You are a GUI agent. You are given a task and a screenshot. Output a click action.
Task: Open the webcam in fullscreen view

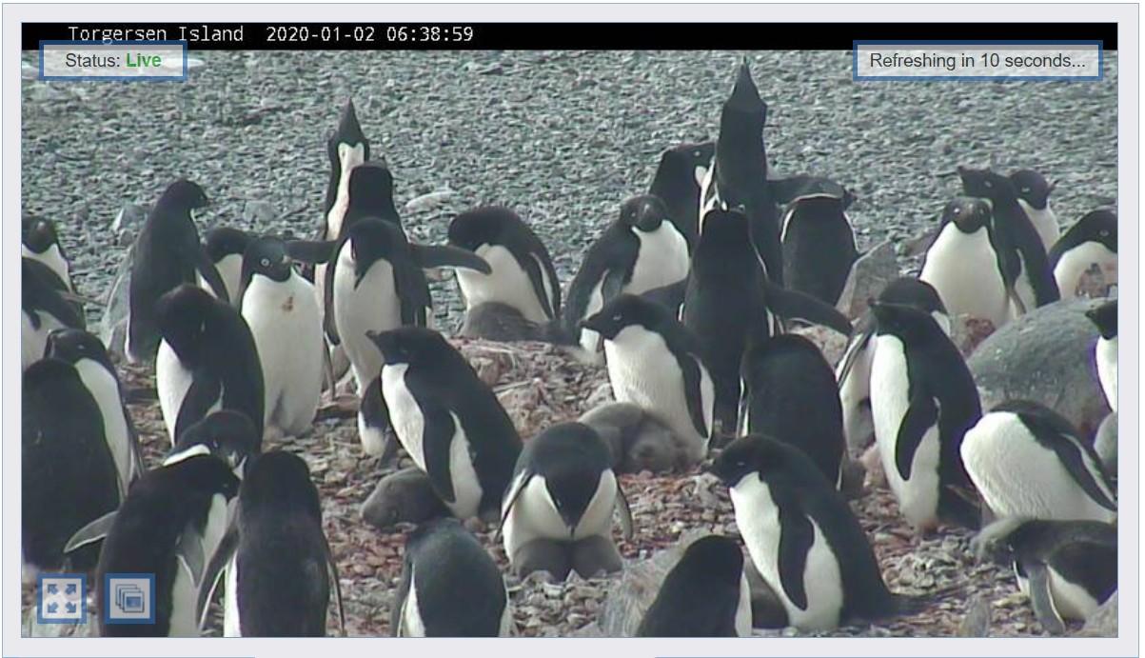[x=62, y=598]
